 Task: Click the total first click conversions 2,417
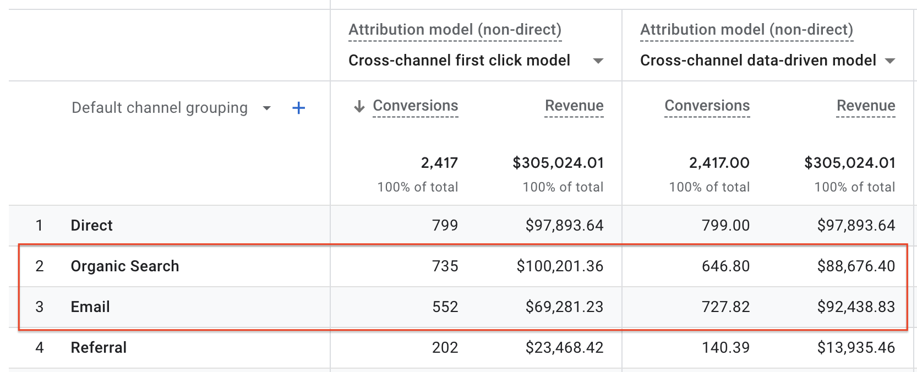pos(439,163)
